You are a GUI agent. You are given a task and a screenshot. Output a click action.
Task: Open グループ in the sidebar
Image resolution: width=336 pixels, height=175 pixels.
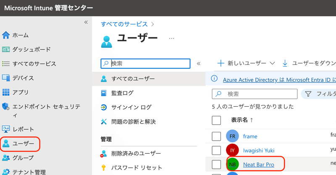pyautogui.click(x=23, y=158)
